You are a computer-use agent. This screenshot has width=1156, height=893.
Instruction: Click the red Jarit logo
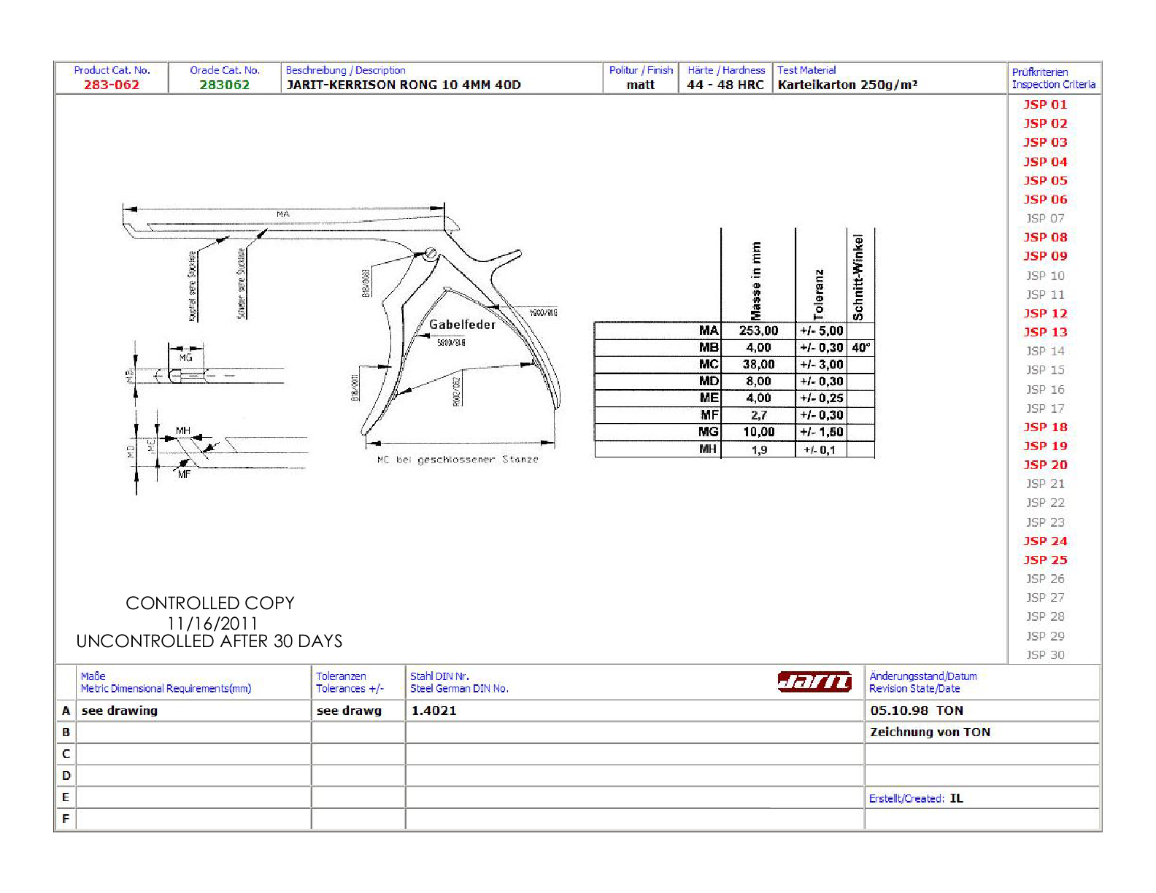click(814, 681)
